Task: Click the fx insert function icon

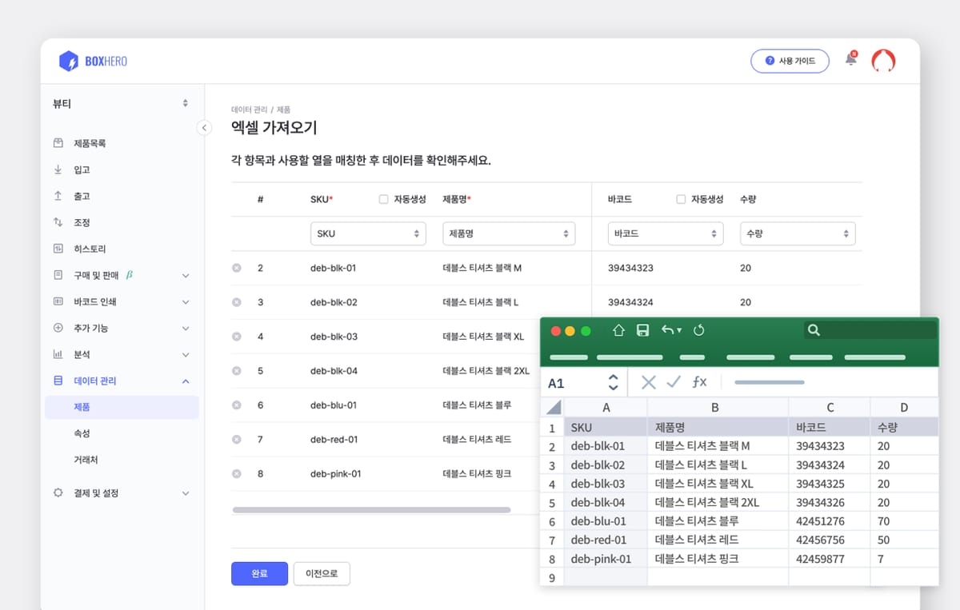Action: [700, 382]
